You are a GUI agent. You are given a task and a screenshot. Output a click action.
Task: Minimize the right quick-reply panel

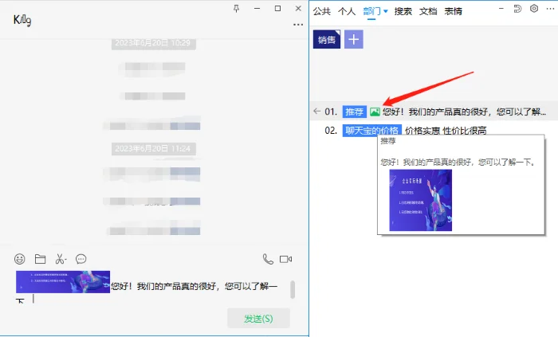pos(501,9)
